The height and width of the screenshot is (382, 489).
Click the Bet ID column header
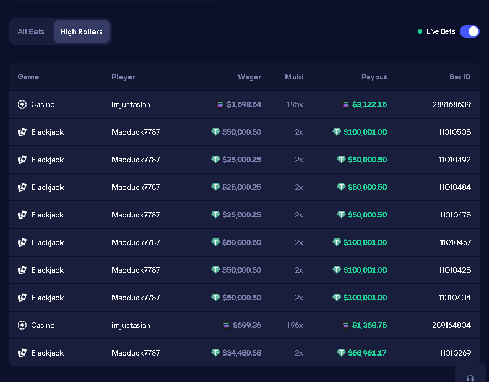[x=460, y=77]
